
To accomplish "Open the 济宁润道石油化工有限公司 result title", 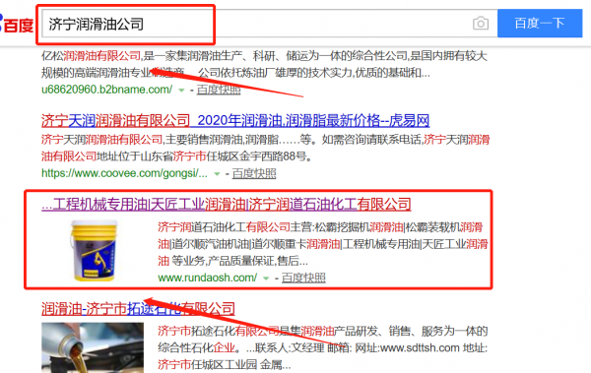I will click(227, 204).
